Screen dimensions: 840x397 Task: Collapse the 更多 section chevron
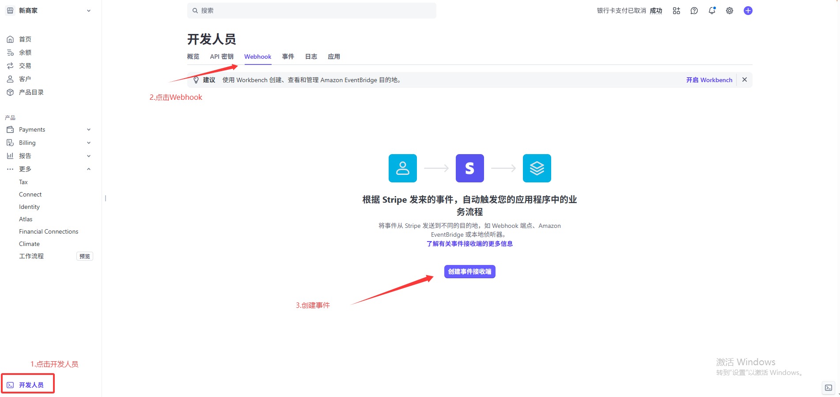[89, 169]
